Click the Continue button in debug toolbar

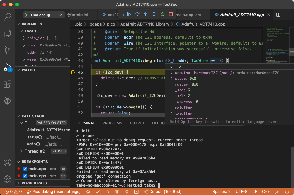pyautogui.click(x=129, y=14)
